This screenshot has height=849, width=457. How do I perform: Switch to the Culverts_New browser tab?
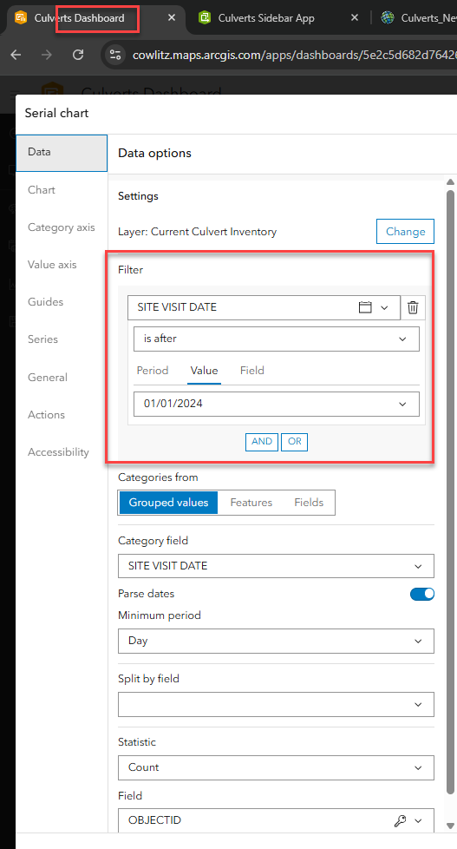click(429, 18)
